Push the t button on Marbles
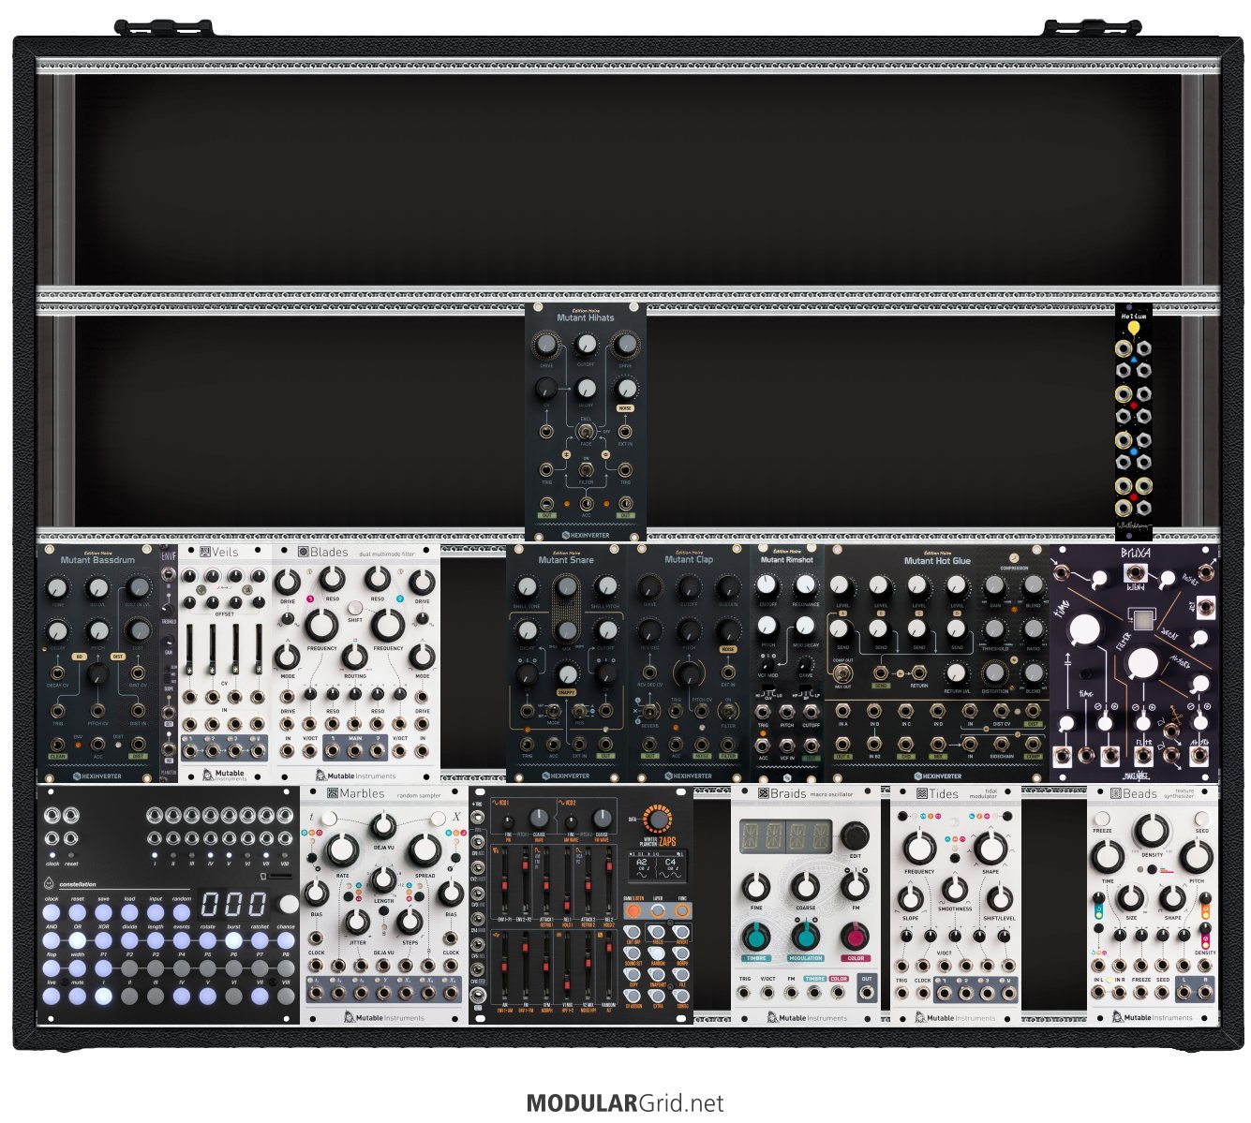The image size is (1251, 1123). click(x=328, y=820)
